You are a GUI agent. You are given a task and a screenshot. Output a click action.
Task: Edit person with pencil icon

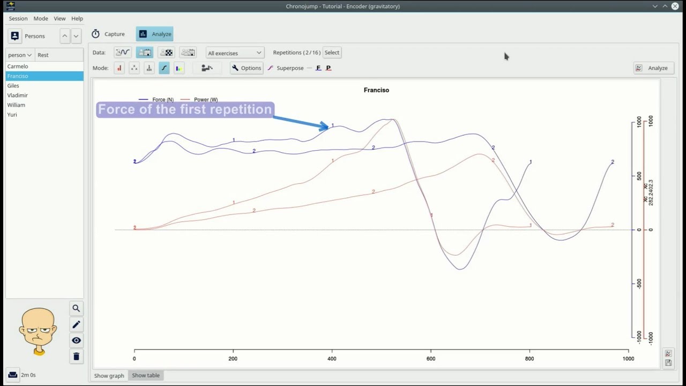tap(76, 324)
